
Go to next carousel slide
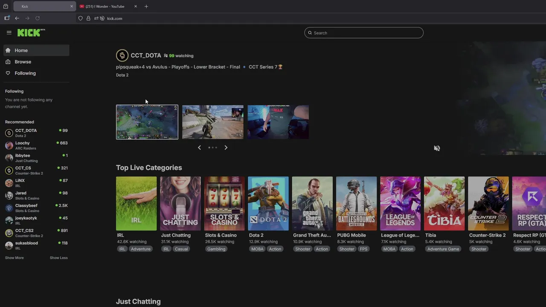[226, 148]
